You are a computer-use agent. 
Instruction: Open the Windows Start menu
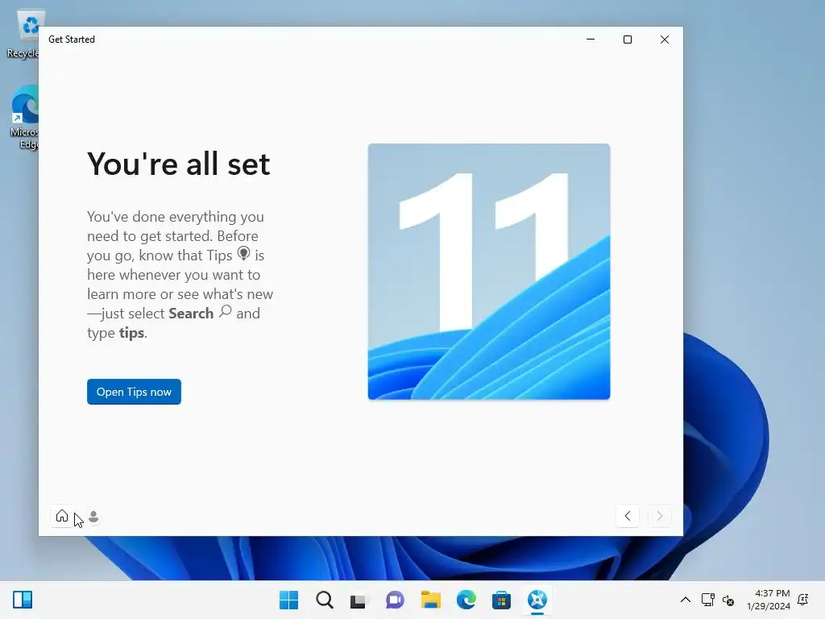(288, 600)
